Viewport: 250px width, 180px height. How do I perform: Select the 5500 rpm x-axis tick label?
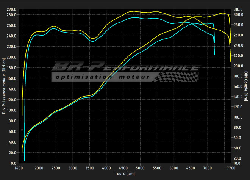157,167
